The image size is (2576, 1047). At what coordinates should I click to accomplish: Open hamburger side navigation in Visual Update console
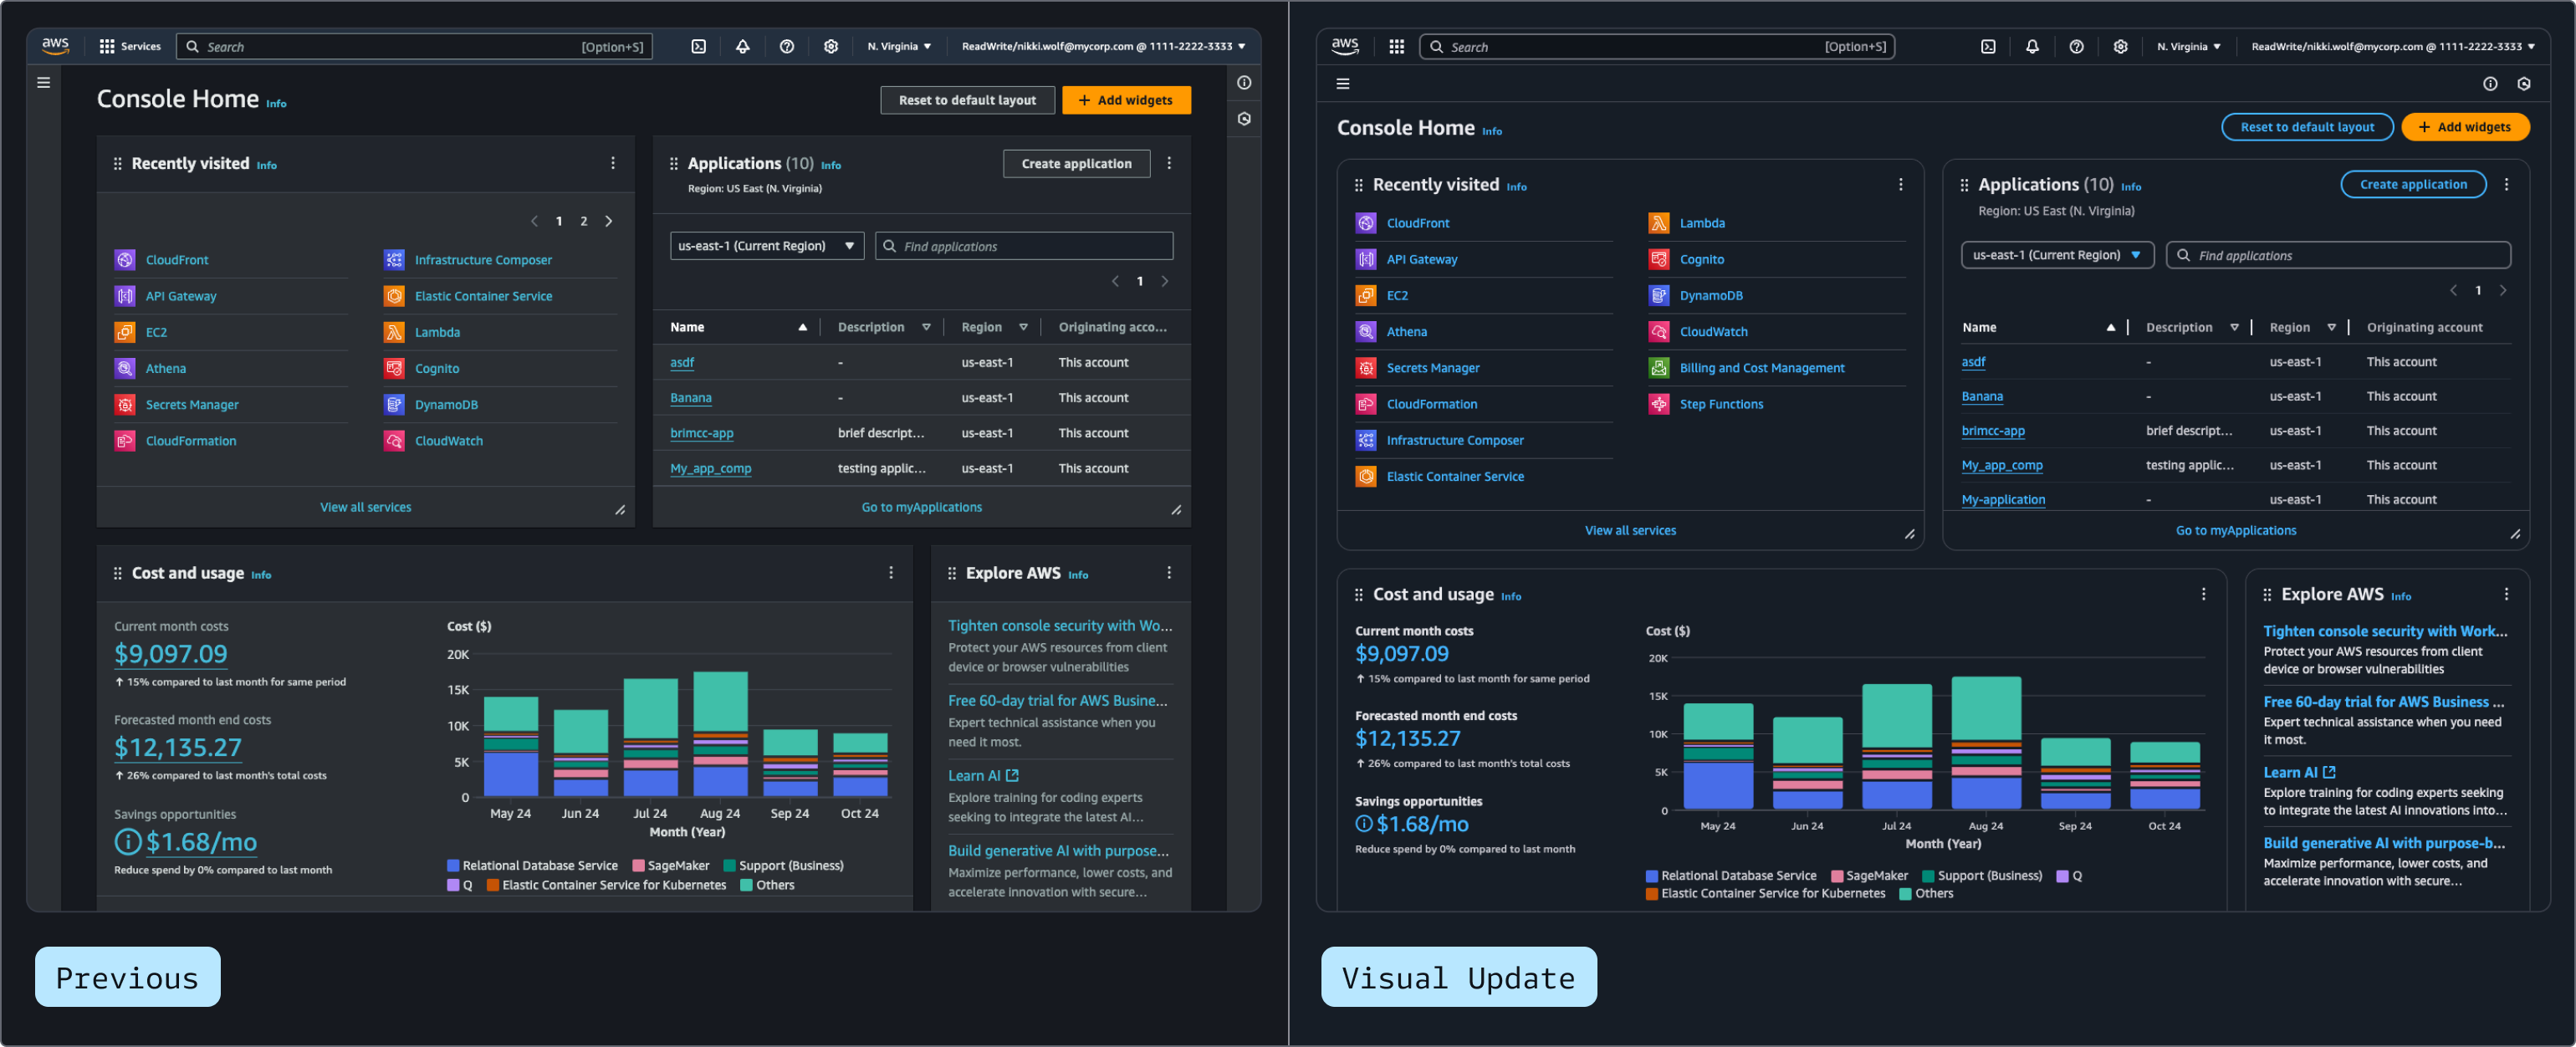pyautogui.click(x=1342, y=84)
